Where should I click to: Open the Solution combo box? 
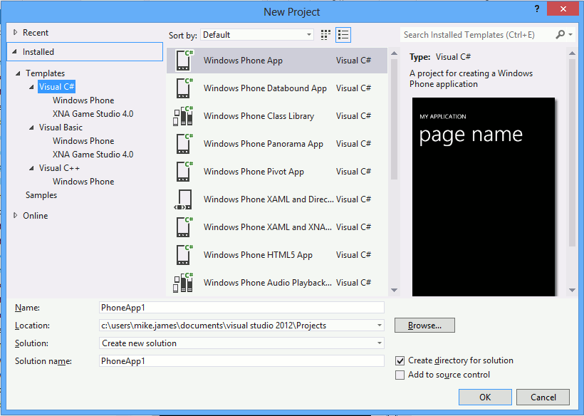(241, 343)
